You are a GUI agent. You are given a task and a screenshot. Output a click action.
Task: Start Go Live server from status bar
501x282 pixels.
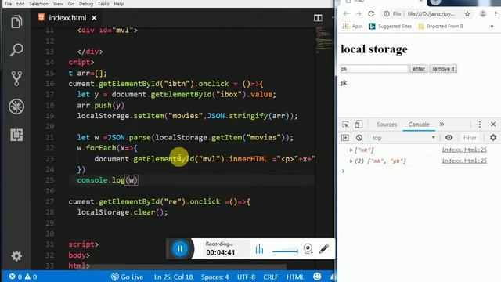[x=127, y=277]
